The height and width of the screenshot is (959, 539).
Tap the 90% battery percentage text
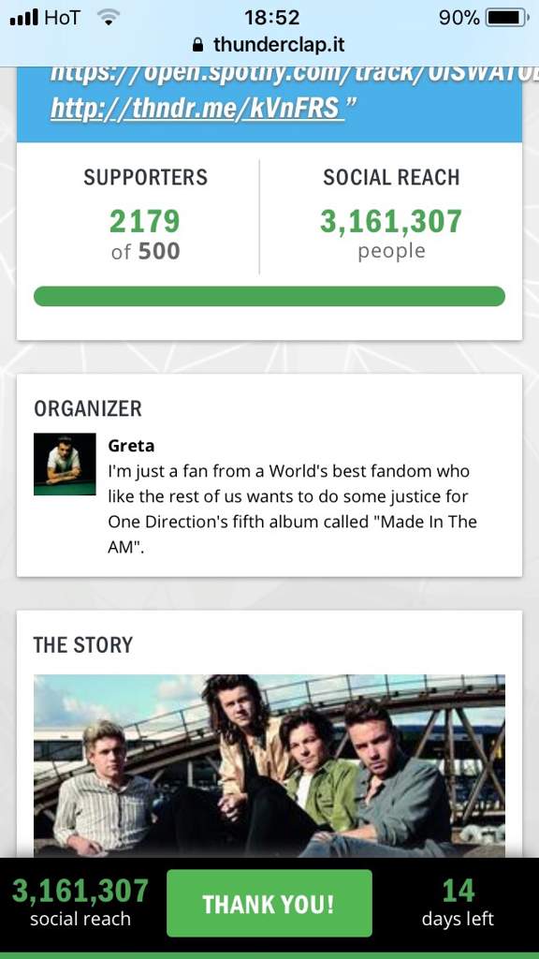(459, 18)
